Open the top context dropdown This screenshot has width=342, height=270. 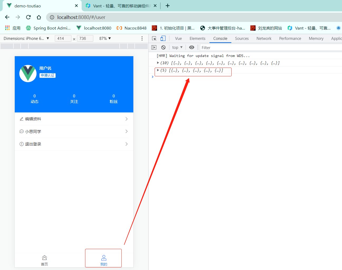(x=177, y=48)
